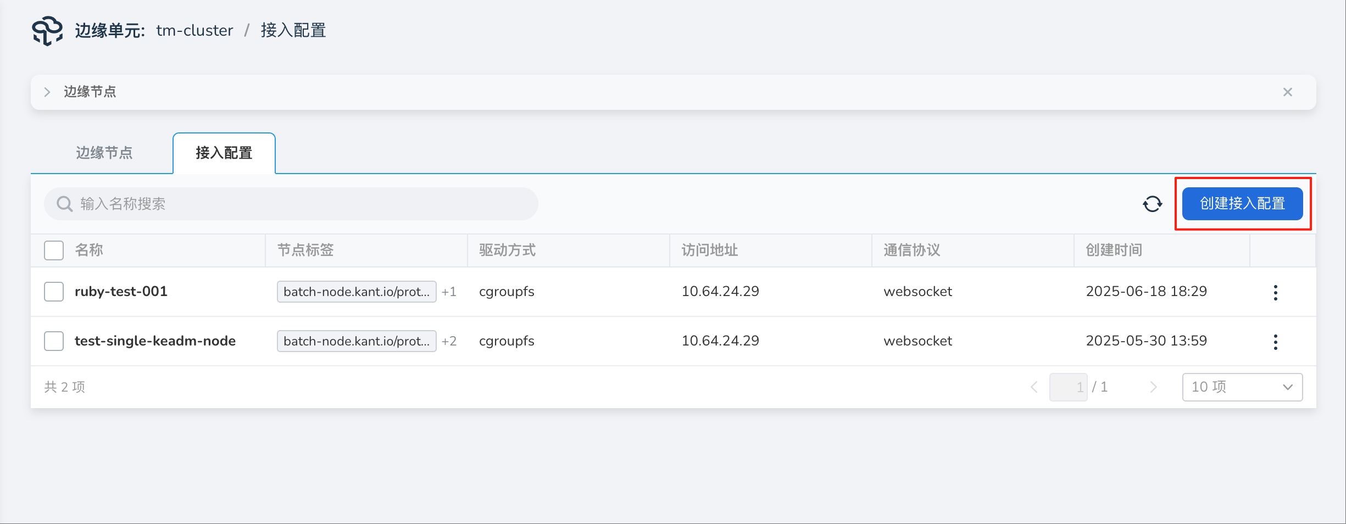Screen dimensions: 1346x524
Task: Open more actions for test-single-keadm-node
Action: point(1275,342)
